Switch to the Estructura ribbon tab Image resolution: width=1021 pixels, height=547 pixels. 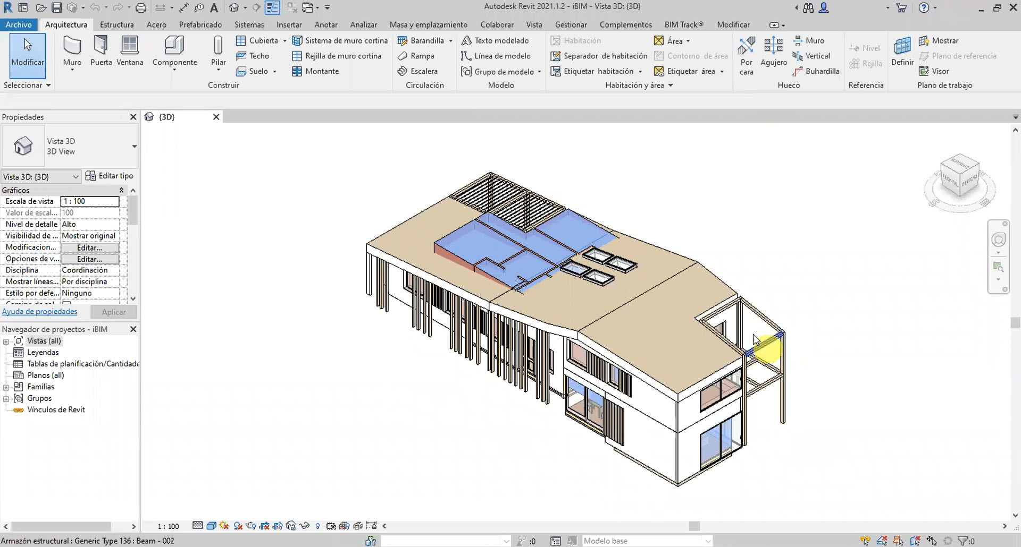point(116,24)
